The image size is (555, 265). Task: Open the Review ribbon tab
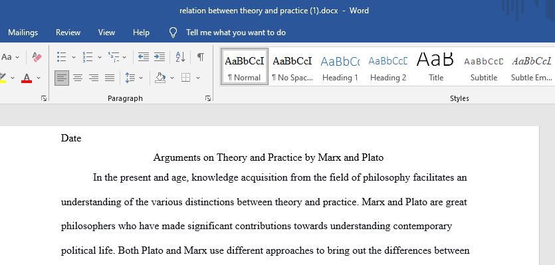click(68, 33)
